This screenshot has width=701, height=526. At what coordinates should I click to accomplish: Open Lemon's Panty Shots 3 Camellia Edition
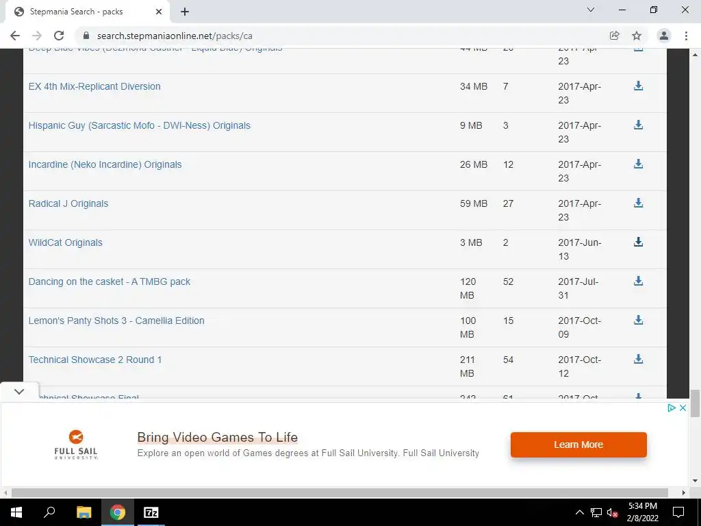tap(116, 321)
